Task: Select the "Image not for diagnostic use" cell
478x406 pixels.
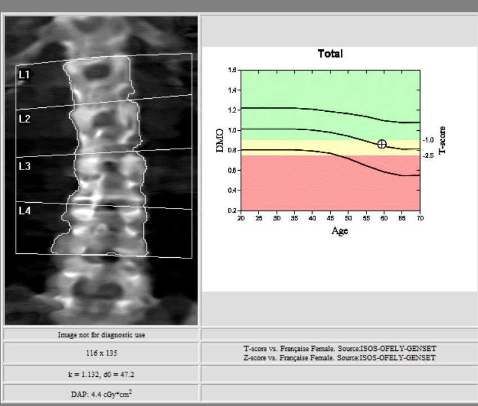Action: tap(101, 335)
